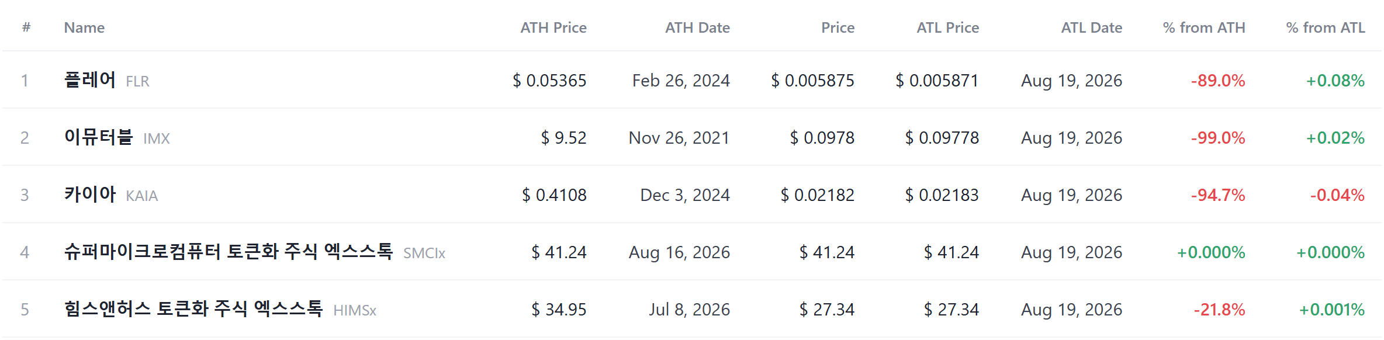Sort by % from ATH header
Image resolution: width=1384 pixels, height=340 pixels.
[x=1204, y=27]
